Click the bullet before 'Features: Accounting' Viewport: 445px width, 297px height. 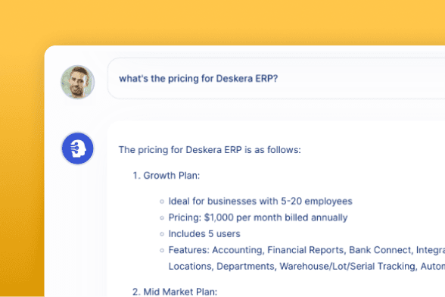pyautogui.click(x=162, y=250)
